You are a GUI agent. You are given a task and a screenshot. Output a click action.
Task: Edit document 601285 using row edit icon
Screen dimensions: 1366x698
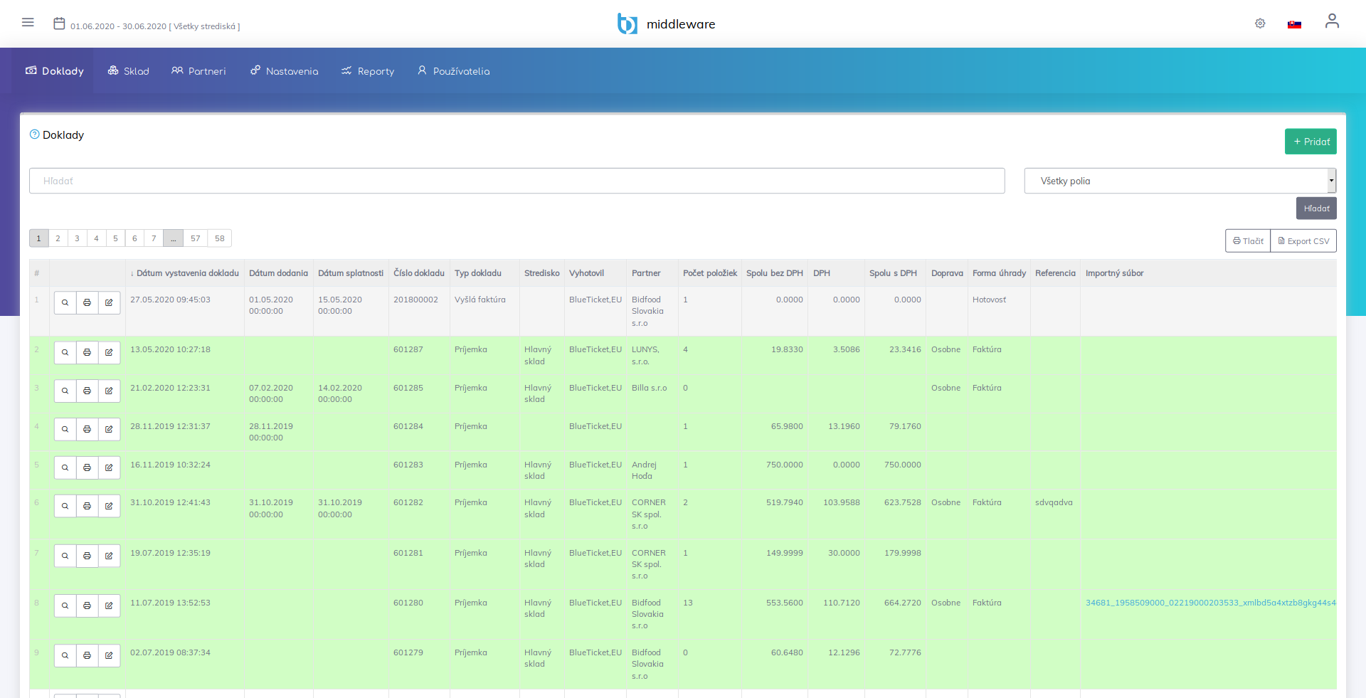tap(109, 391)
